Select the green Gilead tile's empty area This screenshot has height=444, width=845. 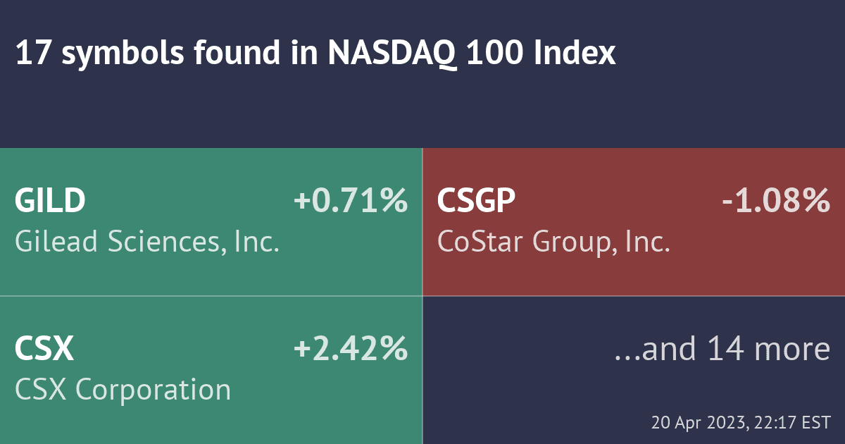(211, 275)
